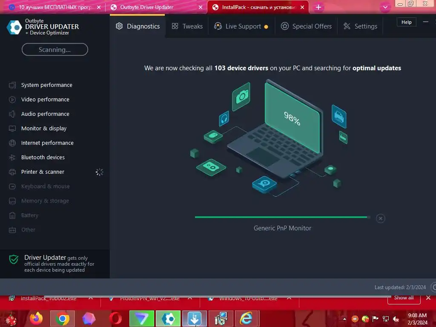
Task: Open the Settings tab
Action: 360,26
